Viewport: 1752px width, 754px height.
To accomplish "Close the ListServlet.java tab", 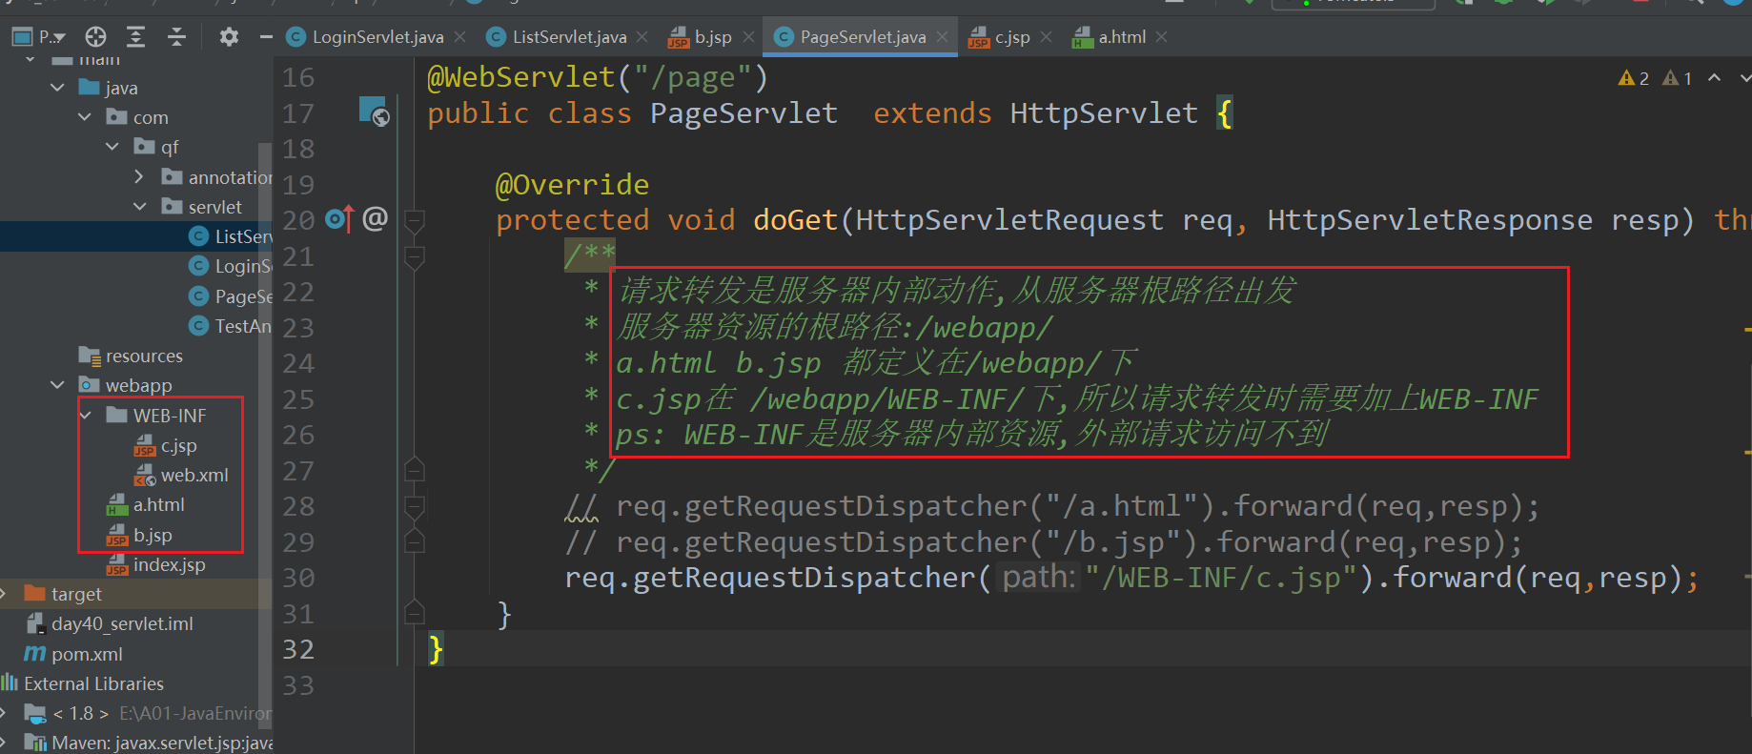I will point(642,37).
